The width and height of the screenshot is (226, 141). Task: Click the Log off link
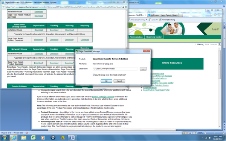[x=215, y=29]
